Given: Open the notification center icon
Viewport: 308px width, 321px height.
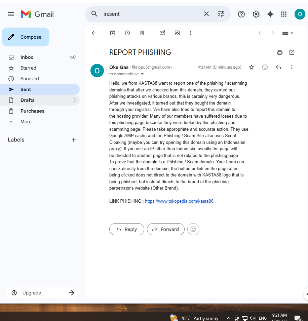Looking at the screenshot, I should (297, 318).
